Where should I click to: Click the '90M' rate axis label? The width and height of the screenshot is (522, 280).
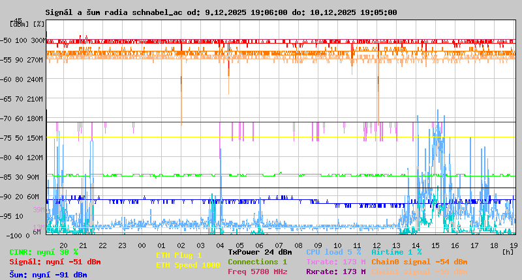(x=33, y=177)
